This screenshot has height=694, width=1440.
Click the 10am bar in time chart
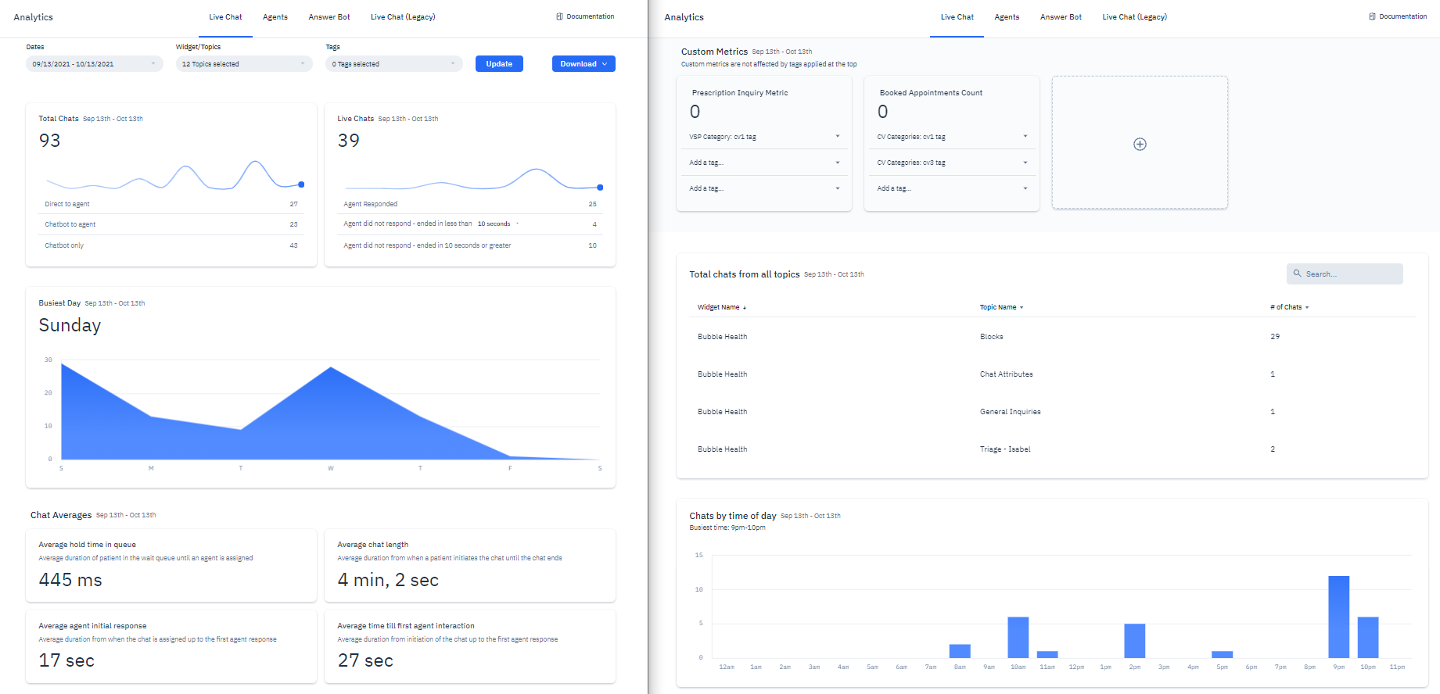1018,638
